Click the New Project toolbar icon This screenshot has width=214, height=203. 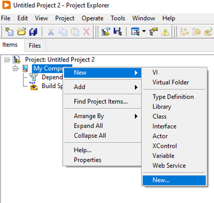[x=9, y=31]
